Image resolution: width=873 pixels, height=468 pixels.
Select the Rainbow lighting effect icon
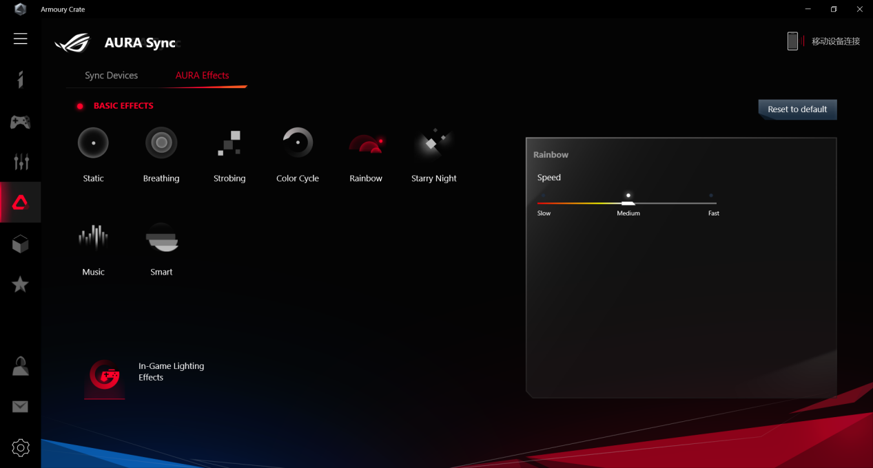366,143
